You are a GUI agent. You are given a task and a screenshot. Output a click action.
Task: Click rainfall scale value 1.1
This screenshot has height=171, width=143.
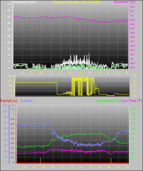click(12, 109)
